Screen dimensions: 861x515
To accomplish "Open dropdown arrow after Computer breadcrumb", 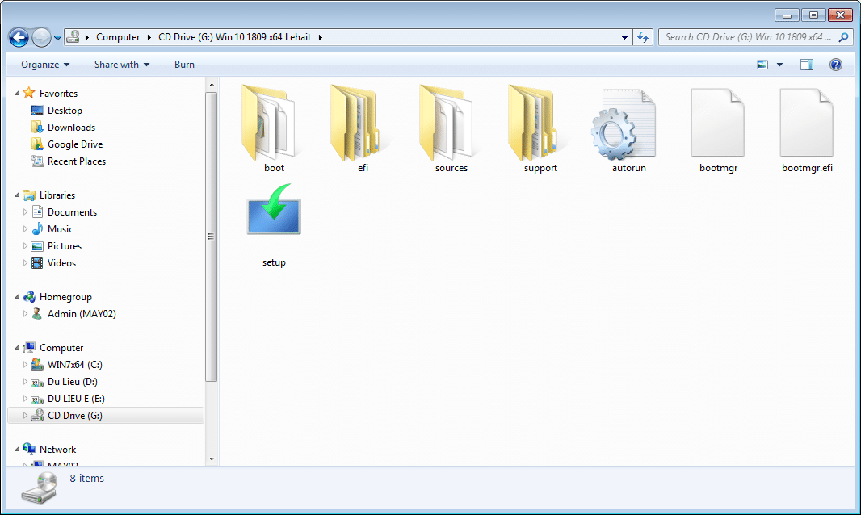I will (x=149, y=37).
